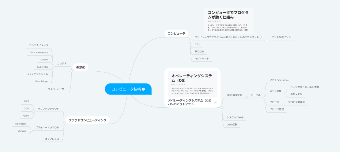Collapse the パブリッククラウド branch circle
The height and width of the screenshot is (152, 340).
pos(33,112)
